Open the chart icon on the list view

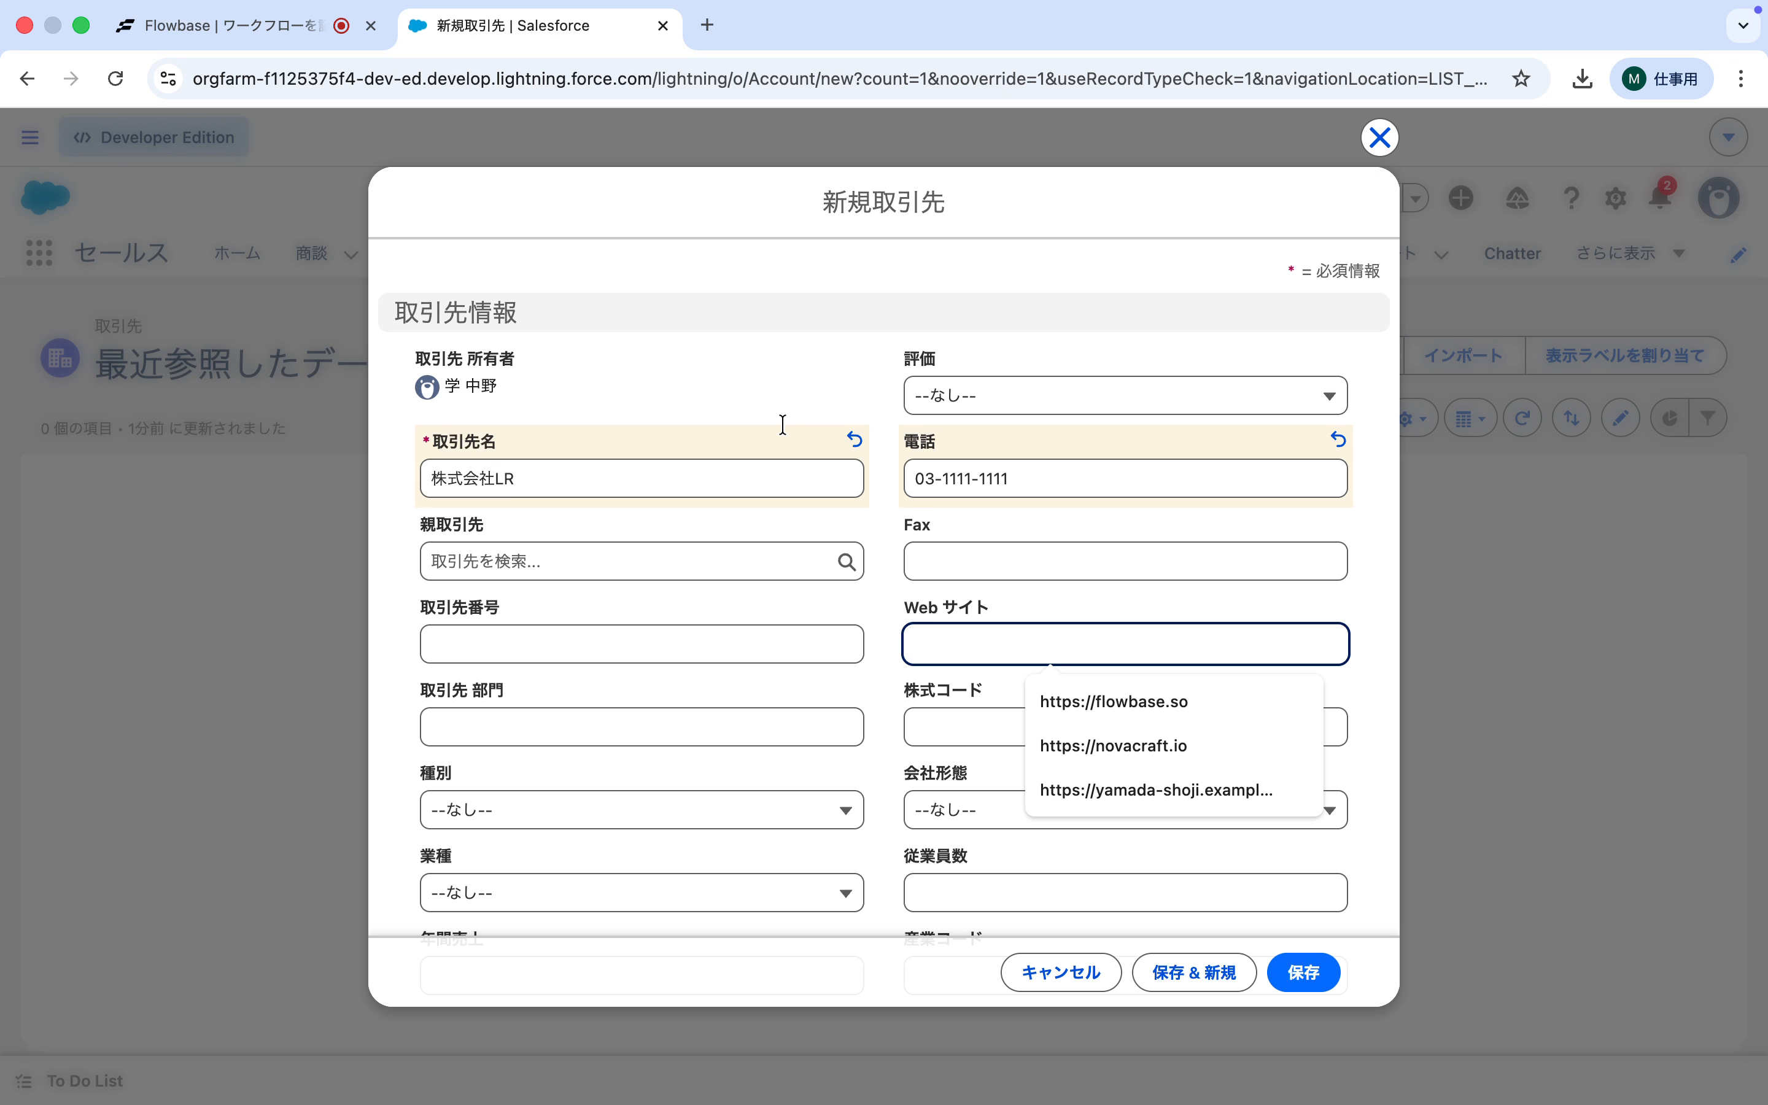click(x=1670, y=417)
